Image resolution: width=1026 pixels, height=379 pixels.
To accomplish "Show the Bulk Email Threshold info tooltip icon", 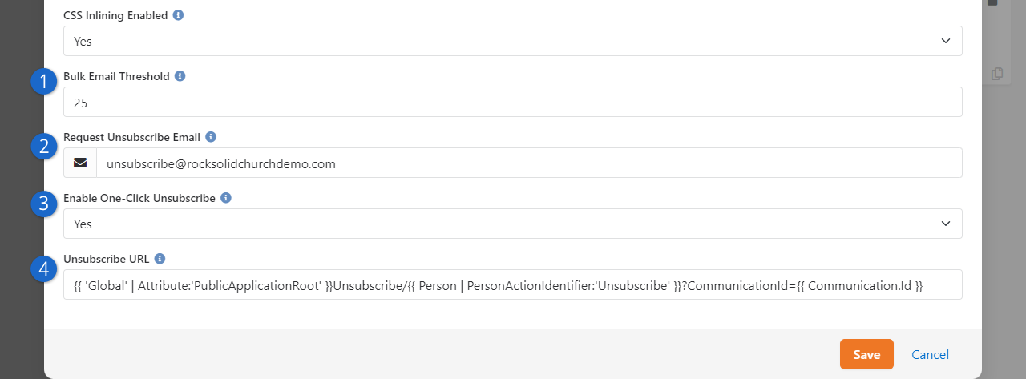I will (x=180, y=76).
